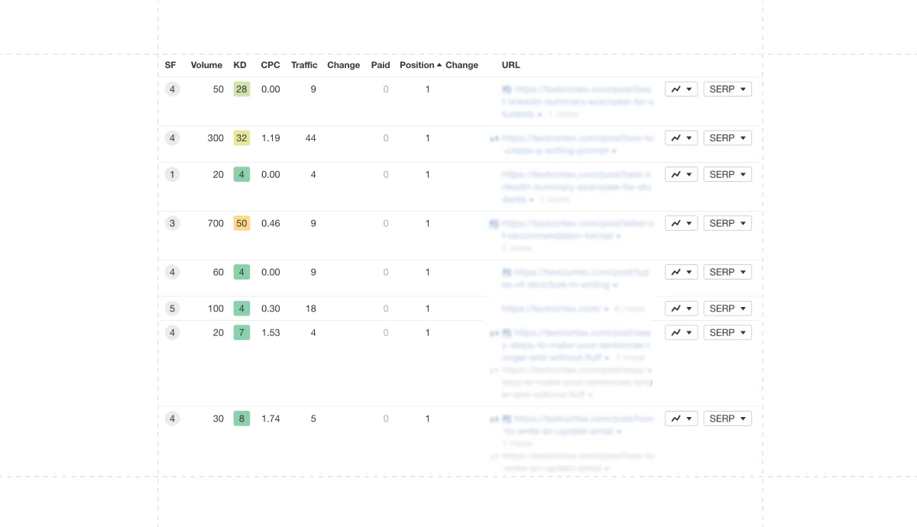Viewport: 917px width, 527px height.
Task: Sort the table by Volume column header
Action: (206, 66)
